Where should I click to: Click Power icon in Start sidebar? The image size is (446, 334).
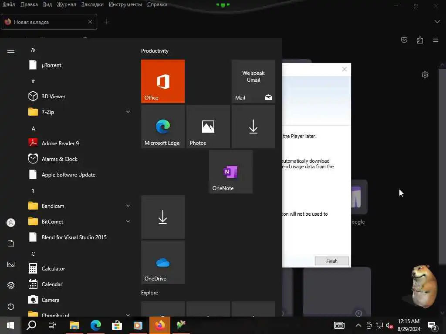(x=11, y=306)
